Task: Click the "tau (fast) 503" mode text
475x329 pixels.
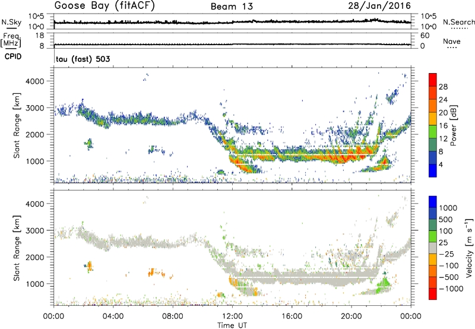Action: pos(83,59)
